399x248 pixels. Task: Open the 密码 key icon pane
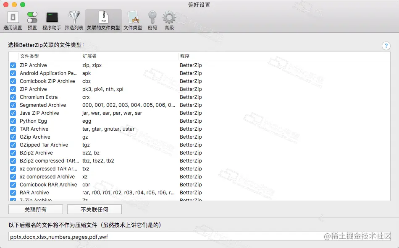(152, 21)
